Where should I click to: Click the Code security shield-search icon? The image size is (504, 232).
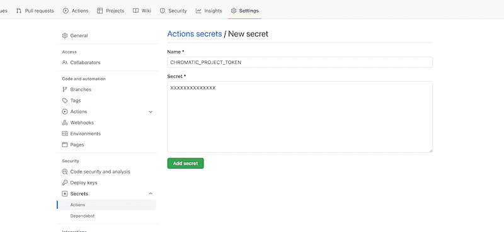tap(65, 172)
